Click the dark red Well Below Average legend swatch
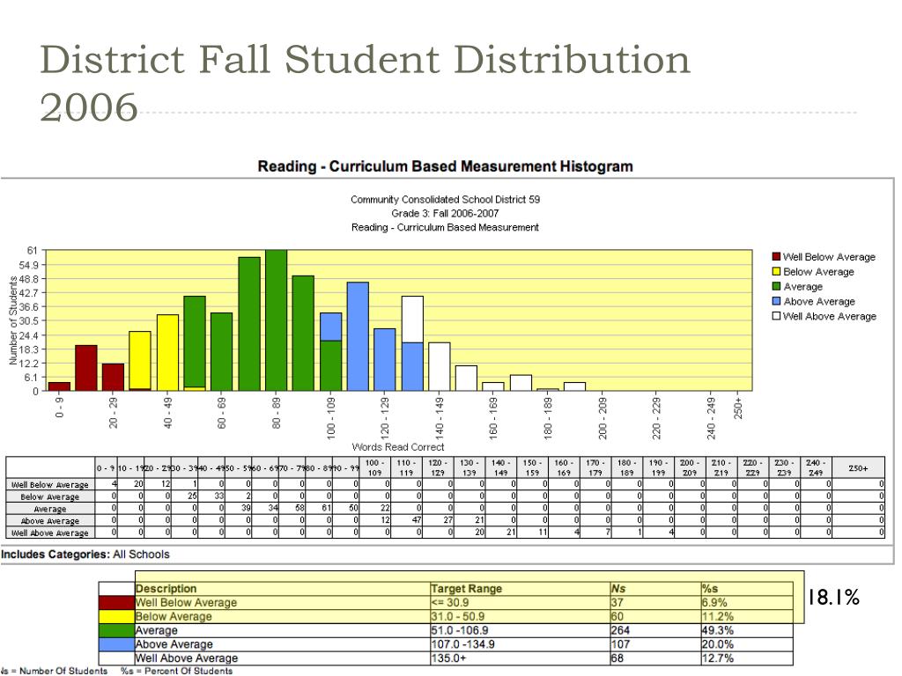Viewport: 902px width, 676px height. (776, 256)
